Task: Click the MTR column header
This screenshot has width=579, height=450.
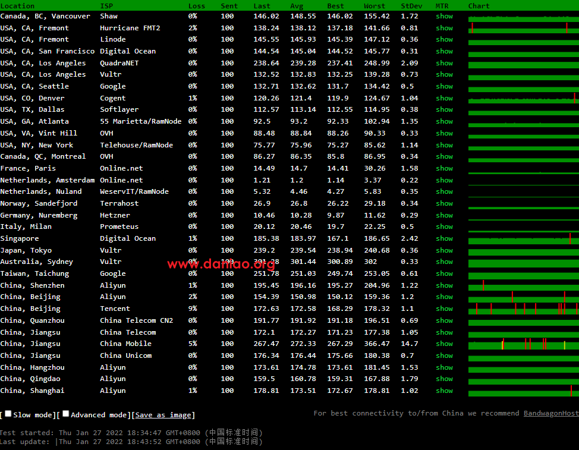Action: (442, 6)
